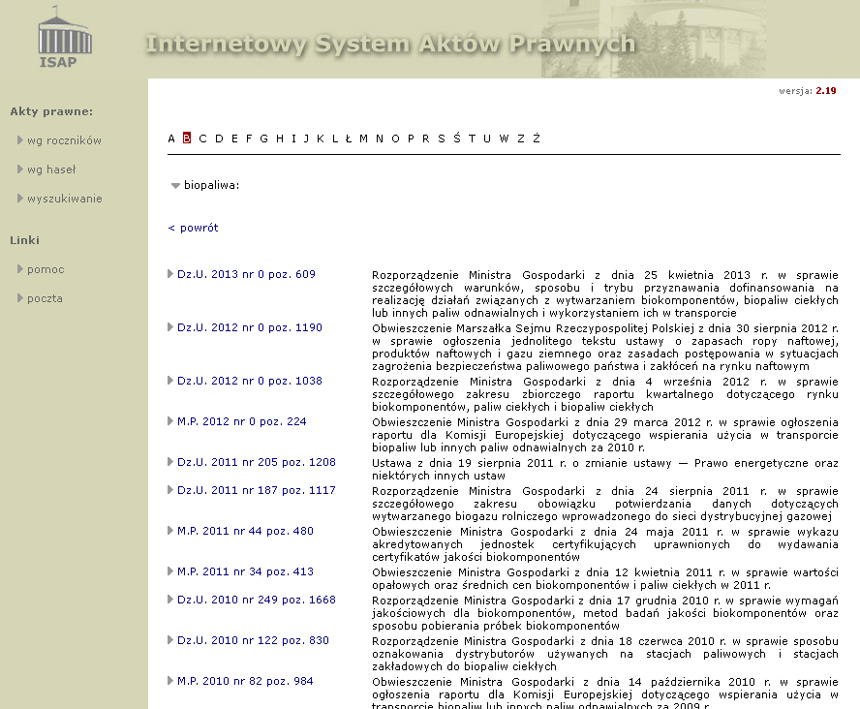The width and height of the screenshot is (860, 709).
Task: Expand triangle next to M.P. 2011 poz. 413
Action: pyautogui.click(x=170, y=570)
